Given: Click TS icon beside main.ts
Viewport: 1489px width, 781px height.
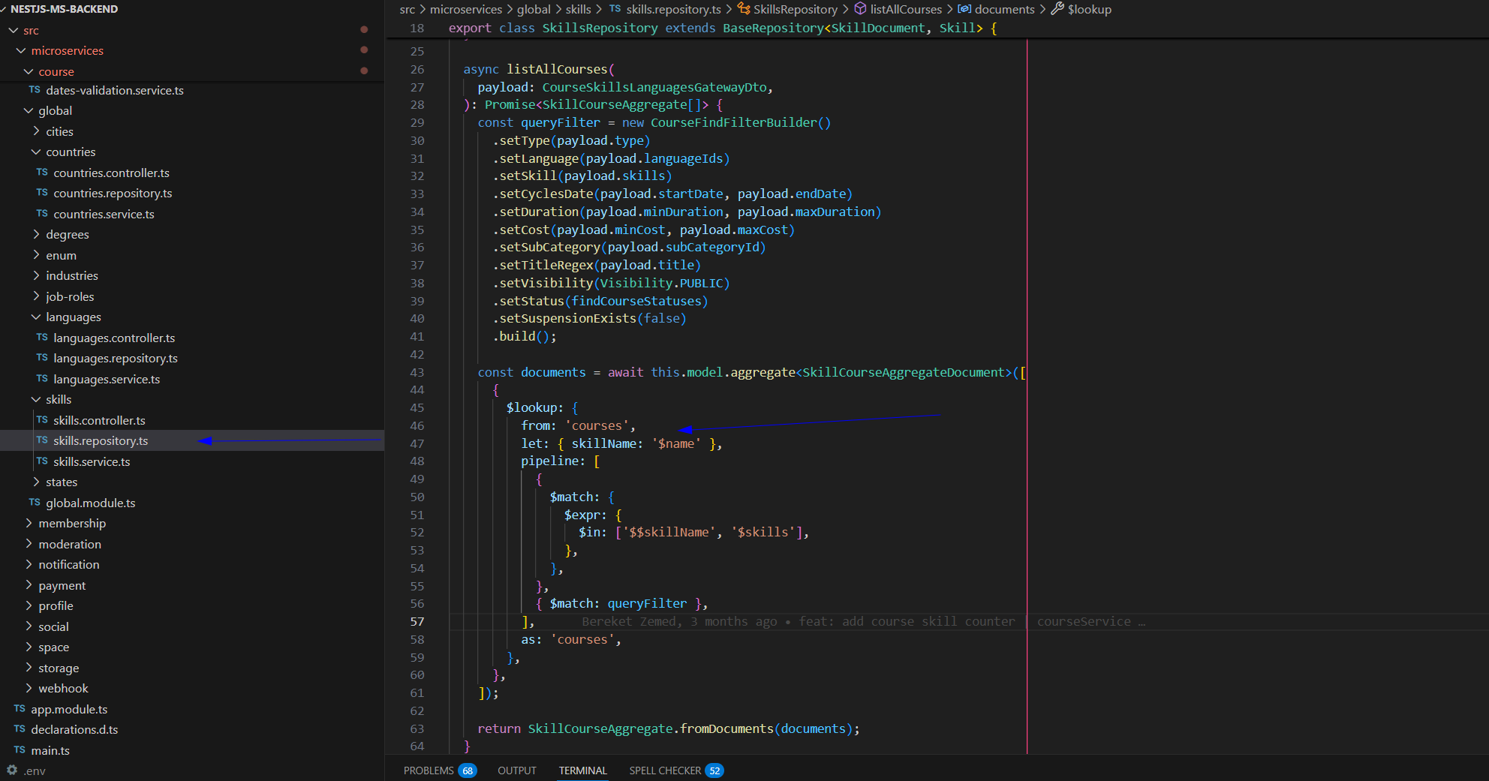Looking at the screenshot, I should click(x=20, y=750).
